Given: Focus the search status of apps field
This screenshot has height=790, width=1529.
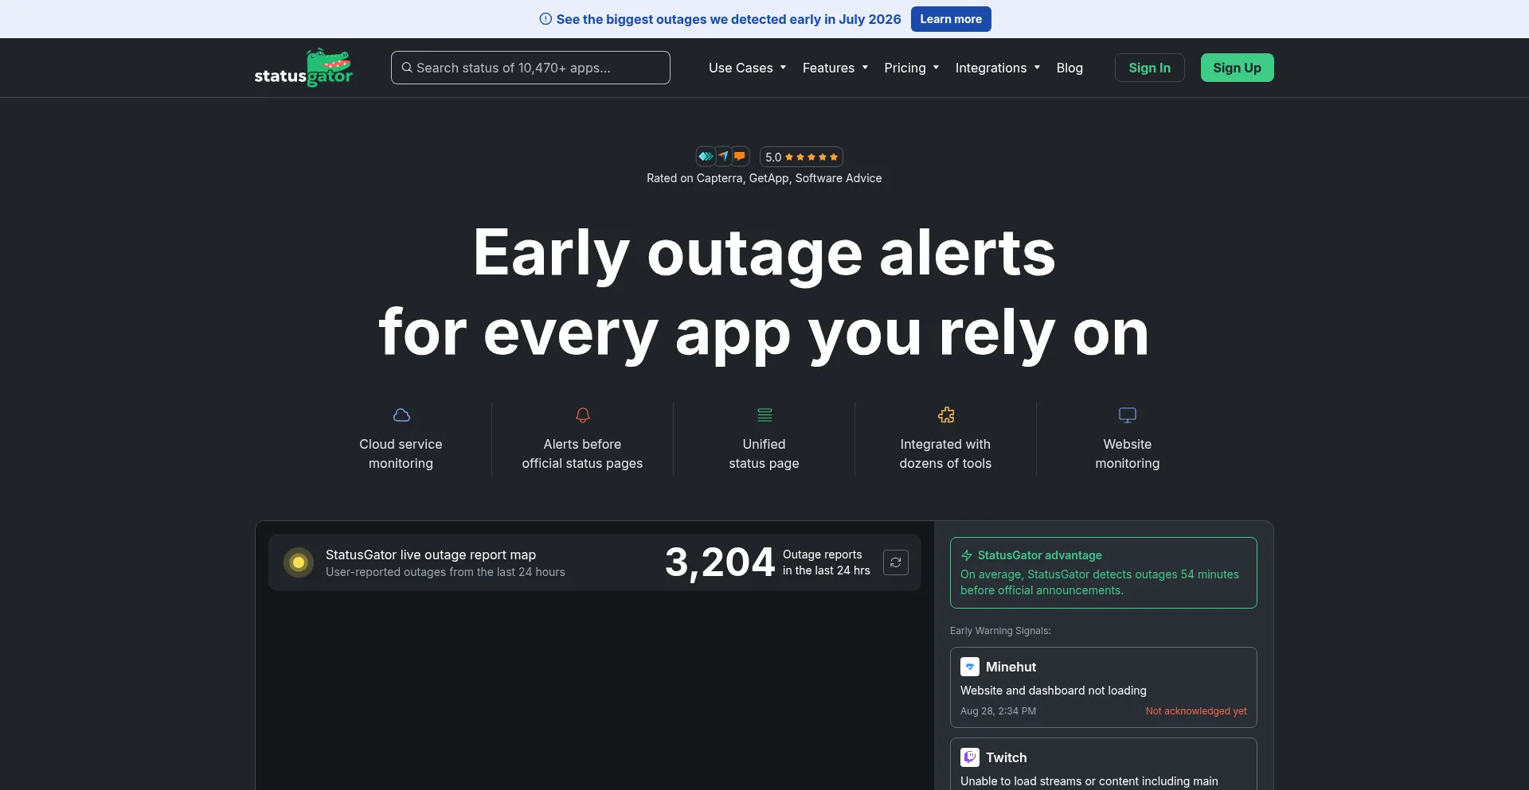Looking at the screenshot, I should coord(530,68).
